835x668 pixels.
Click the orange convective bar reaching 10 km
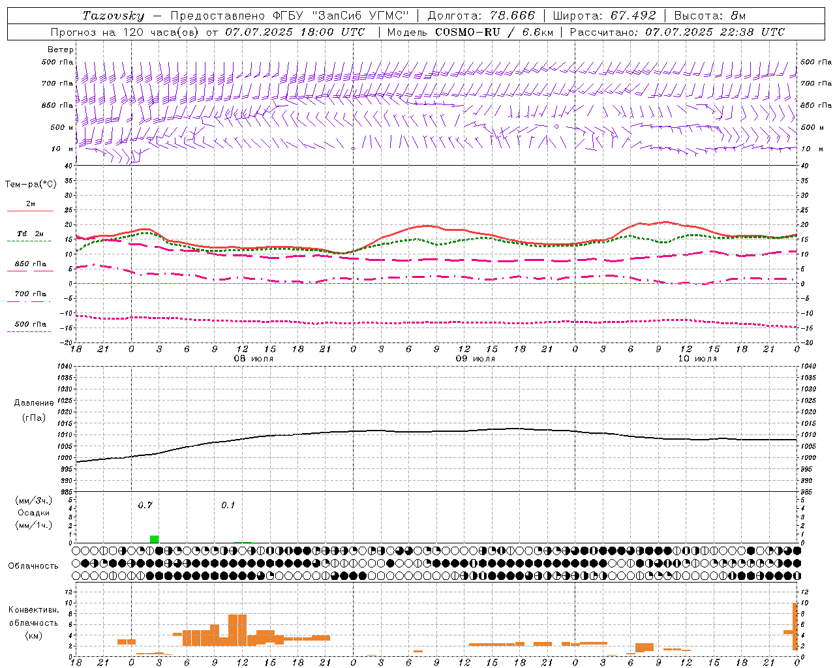[x=795, y=626]
